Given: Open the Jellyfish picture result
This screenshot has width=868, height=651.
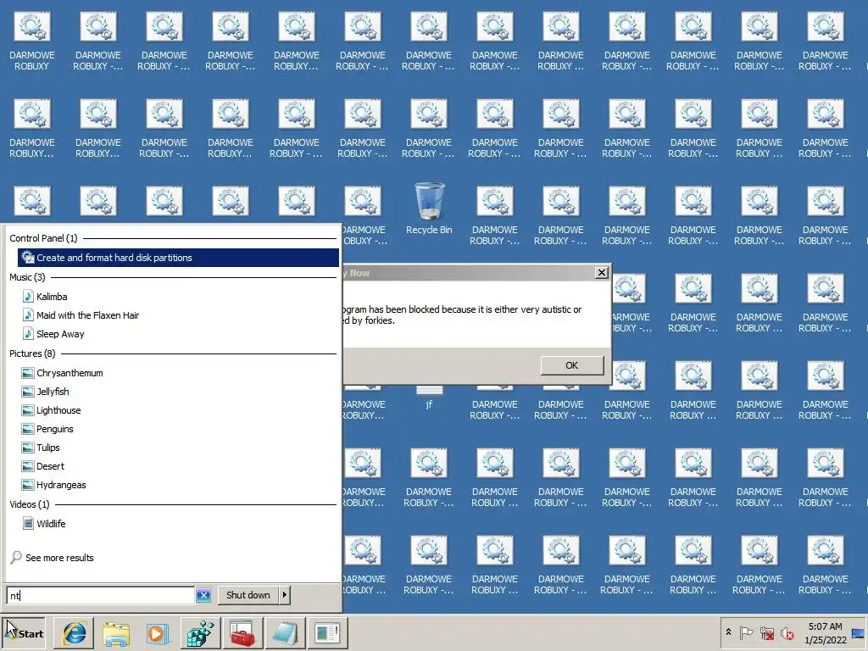Looking at the screenshot, I should (x=53, y=392).
